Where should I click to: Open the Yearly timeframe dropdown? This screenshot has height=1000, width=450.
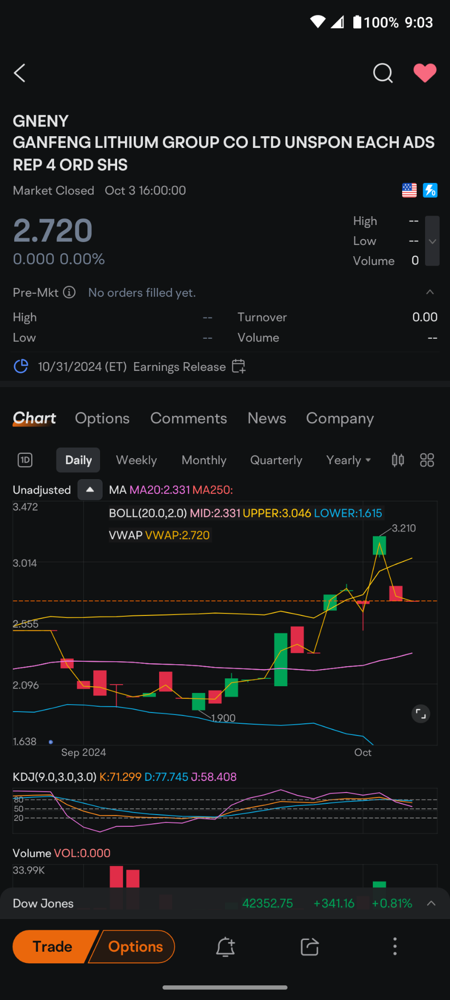click(348, 460)
